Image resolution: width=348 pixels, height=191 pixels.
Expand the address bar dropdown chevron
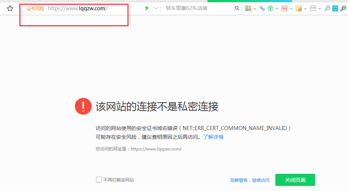156,8
